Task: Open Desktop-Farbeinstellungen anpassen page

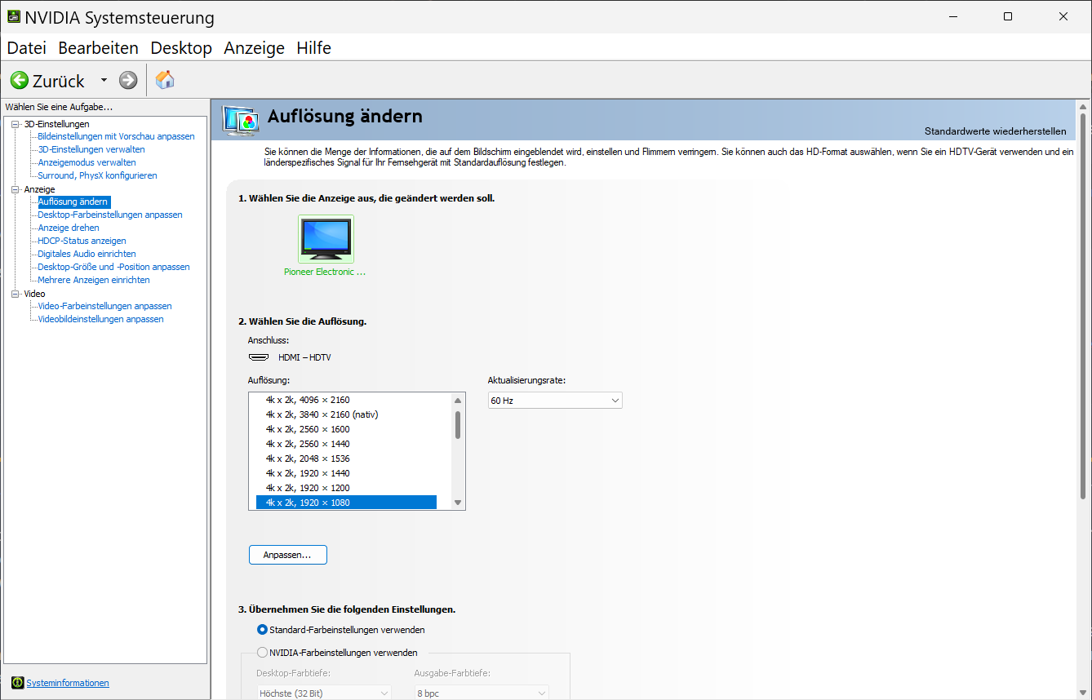Action: (110, 215)
